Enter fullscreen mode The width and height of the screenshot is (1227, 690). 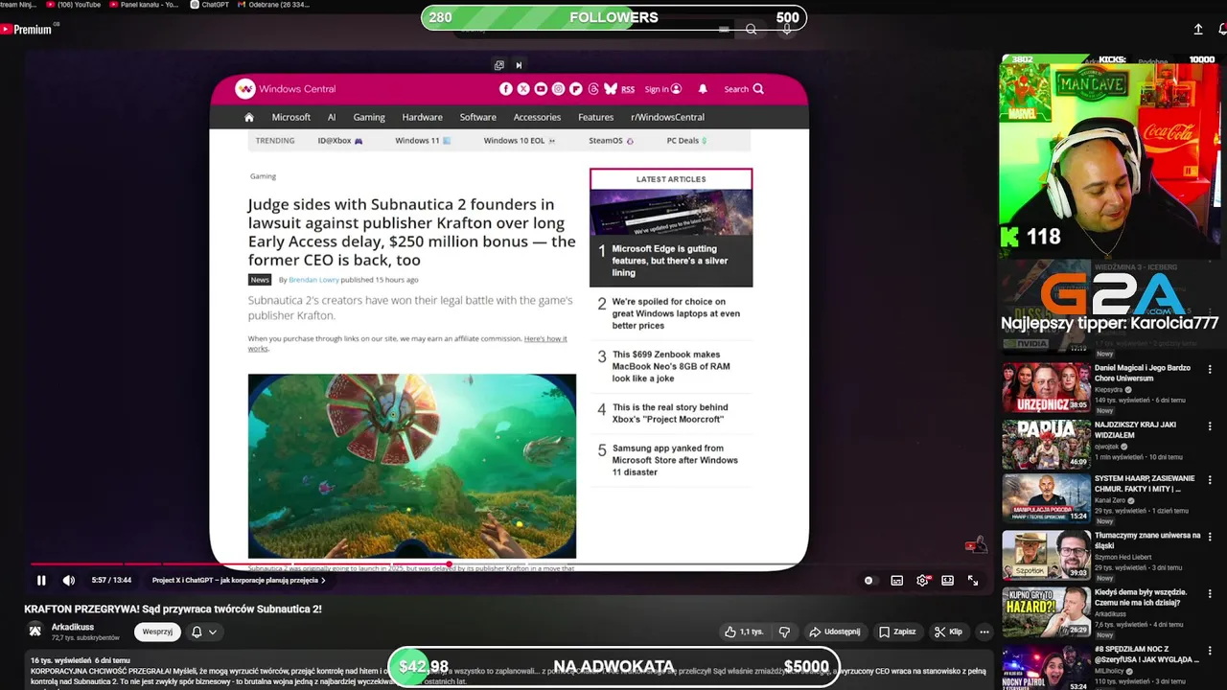coord(973,580)
